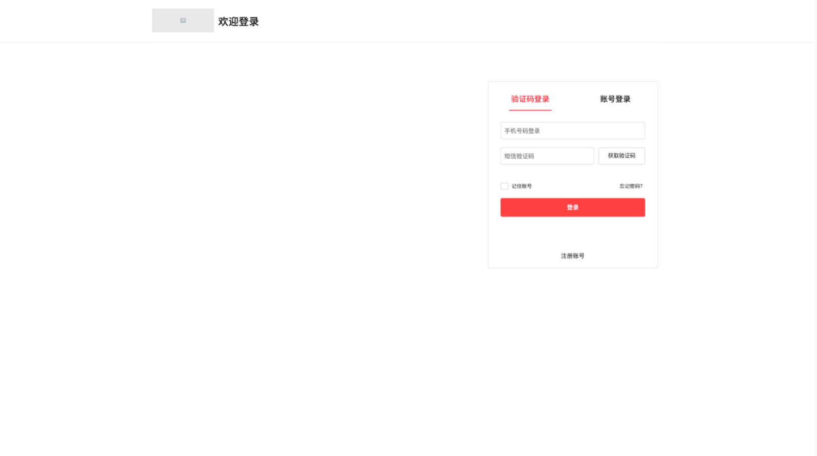Tick the 记住账号 checkbox
The image size is (817, 456).
tap(504, 186)
